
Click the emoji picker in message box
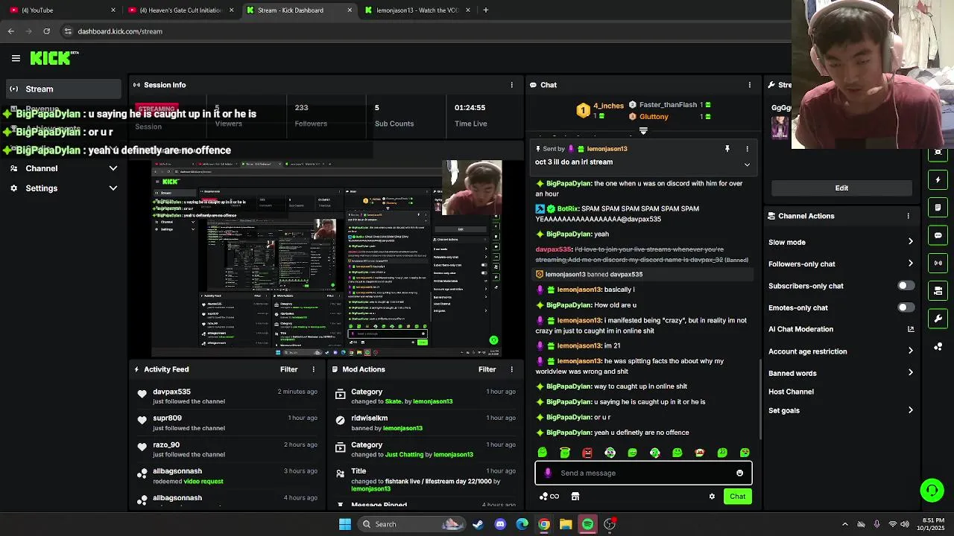pos(739,473)
